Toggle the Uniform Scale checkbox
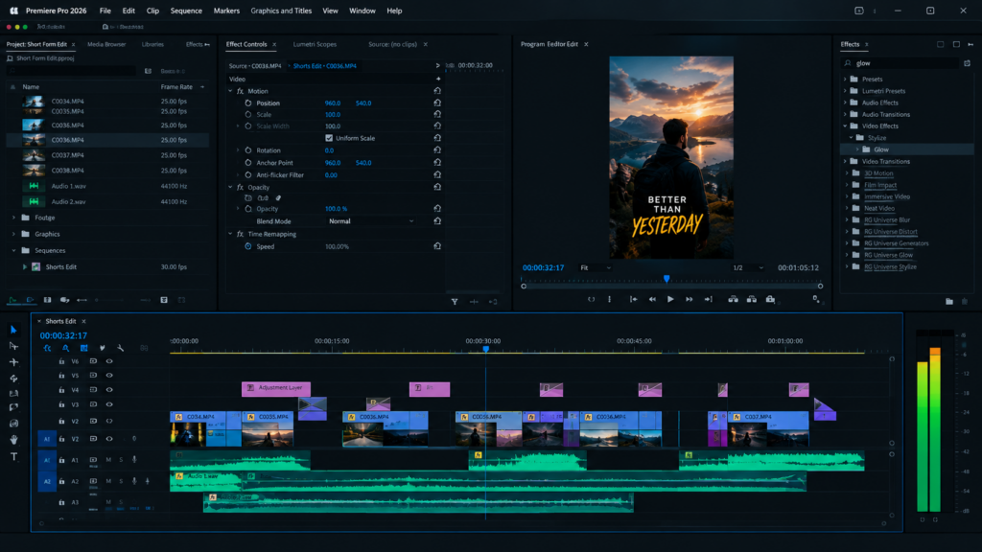 coord(329,138)
